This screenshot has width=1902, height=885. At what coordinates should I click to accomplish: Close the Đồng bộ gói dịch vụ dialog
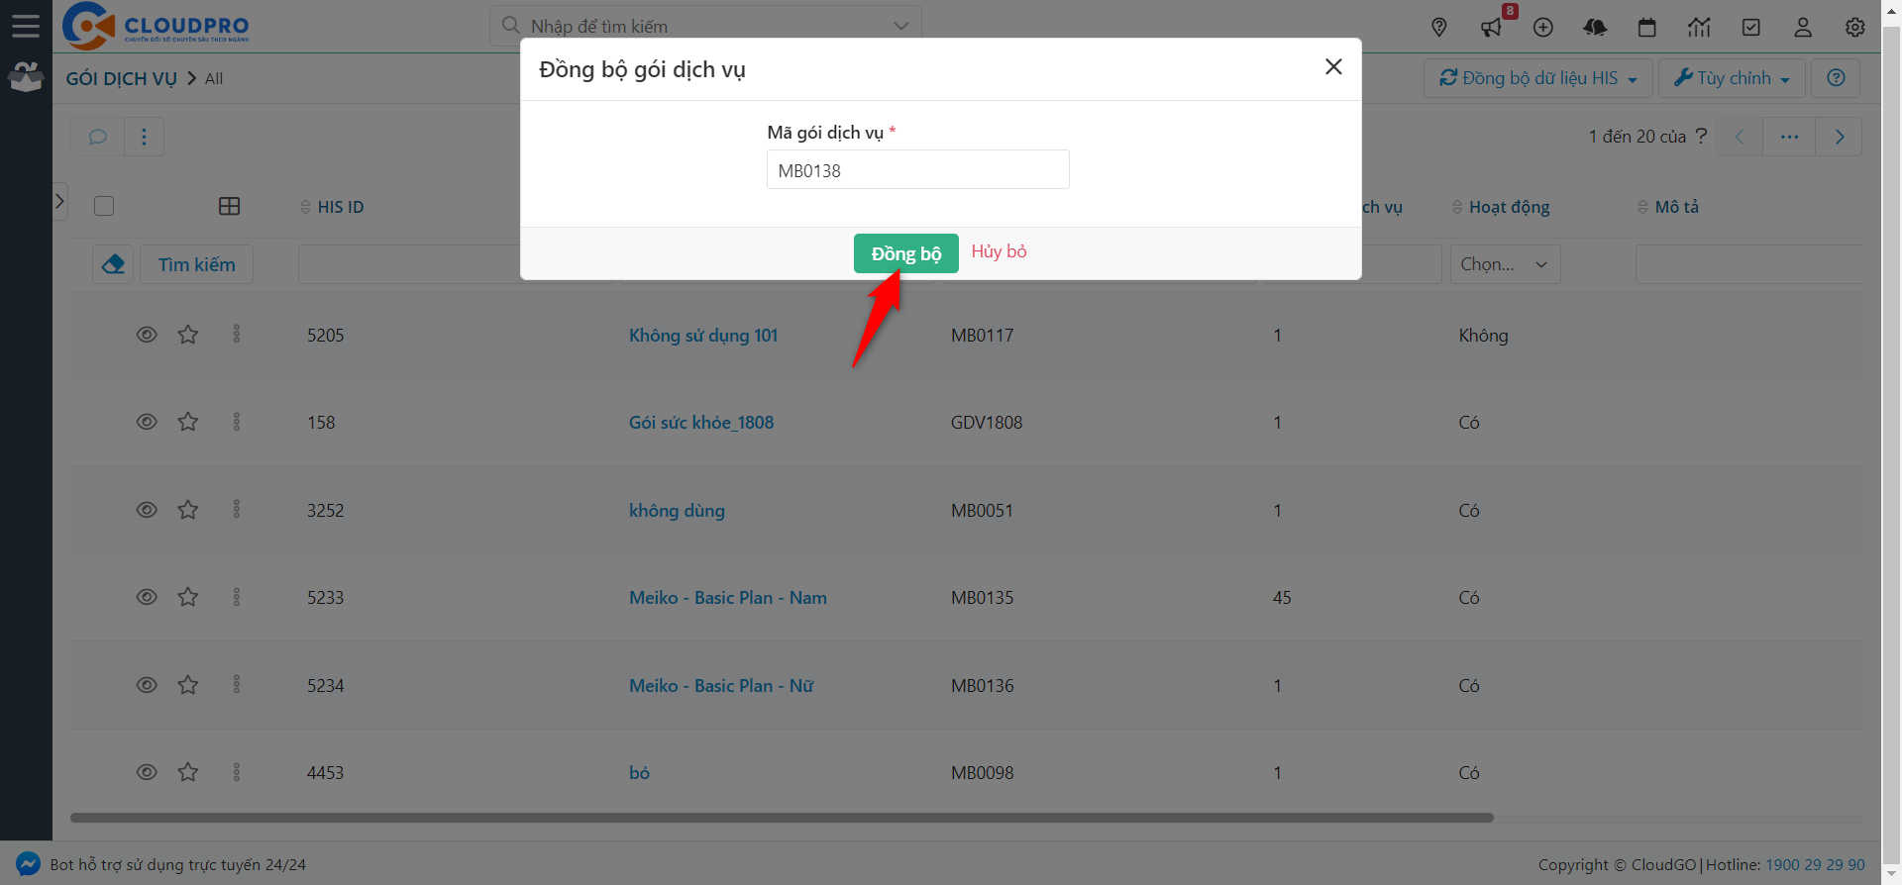pyautogui.click(x=1333, y=66)
